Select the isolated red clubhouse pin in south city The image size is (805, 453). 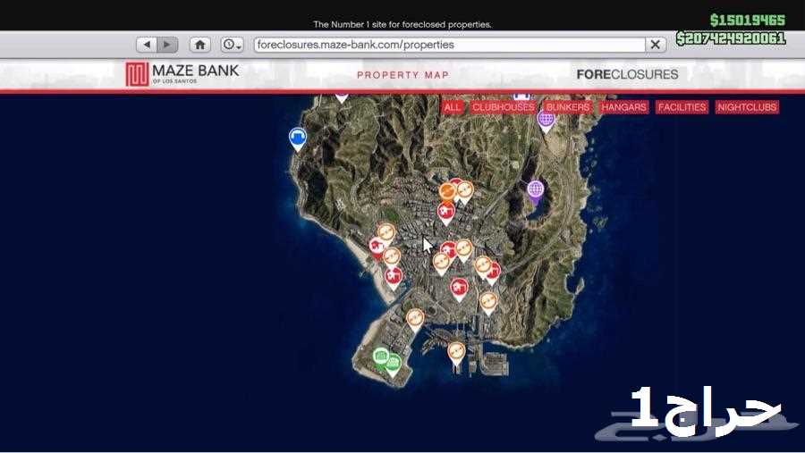[459, 289]
